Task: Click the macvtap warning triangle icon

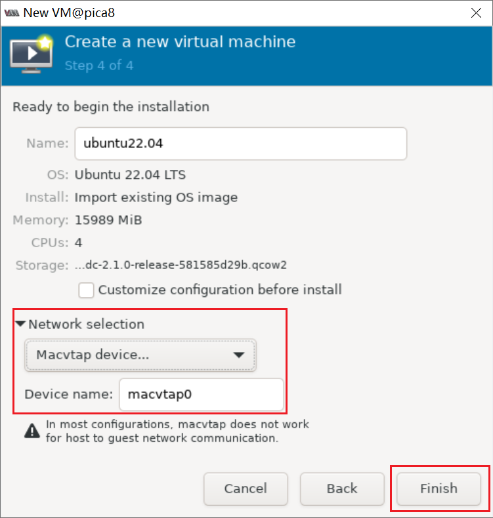Action: [31, 431]
